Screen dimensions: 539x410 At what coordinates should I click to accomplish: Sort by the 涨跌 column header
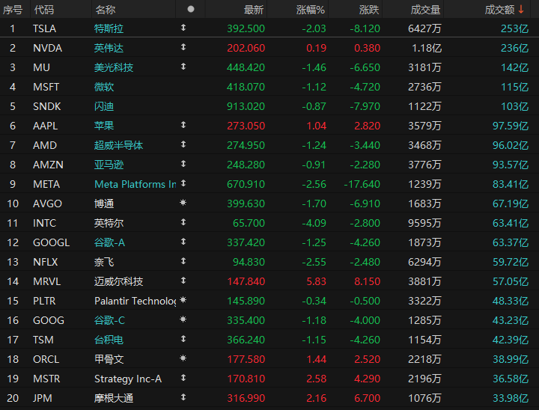pos(369,10)
